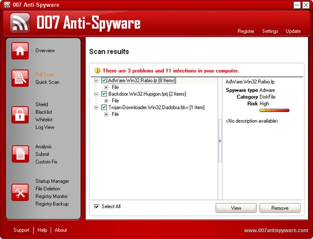Open the Help link

[43, 230]
